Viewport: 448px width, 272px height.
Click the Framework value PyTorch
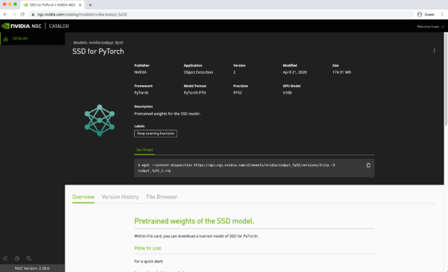(141, 93)
